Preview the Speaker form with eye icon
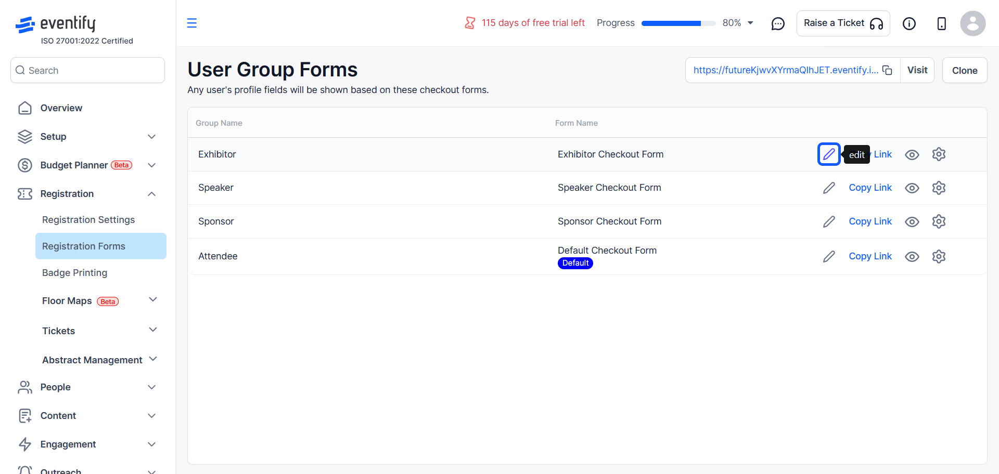 [x=912, y=188]
